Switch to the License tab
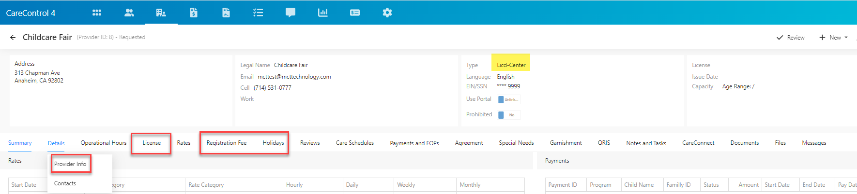 point(152,143)
